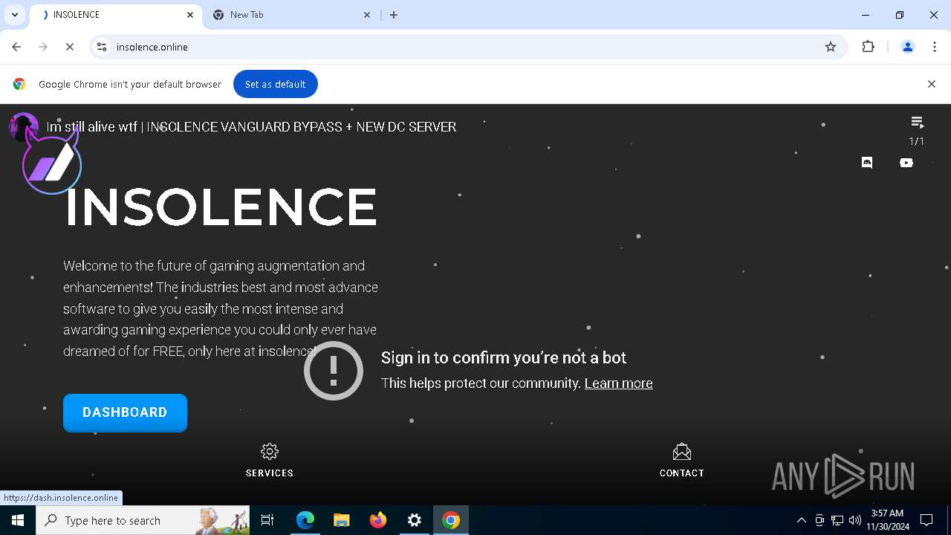This screenshot has width=951, height=535.
Task: Open the tab search dropdown arrow
Action: point(14,15)
